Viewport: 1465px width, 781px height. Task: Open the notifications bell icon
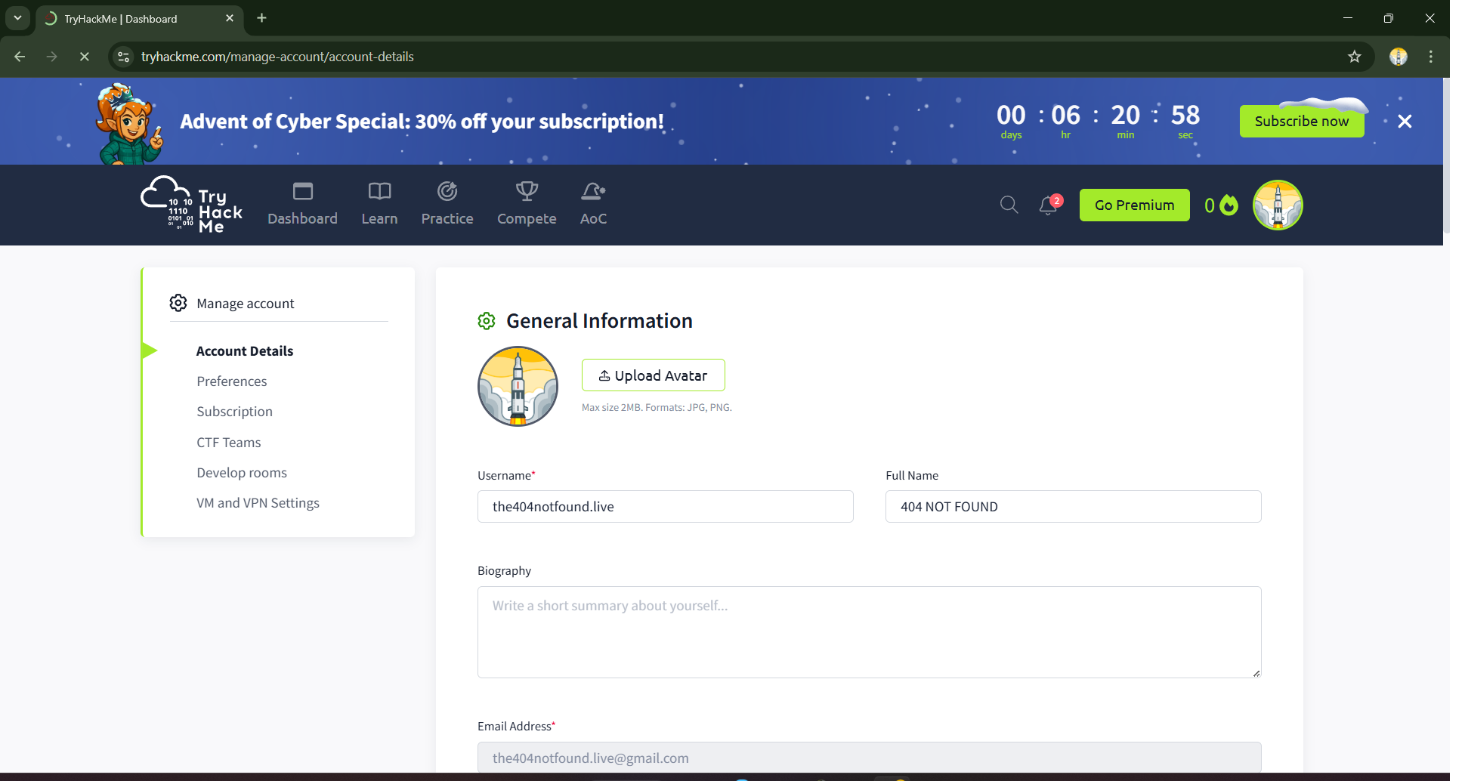click(x=1049, y=205)
